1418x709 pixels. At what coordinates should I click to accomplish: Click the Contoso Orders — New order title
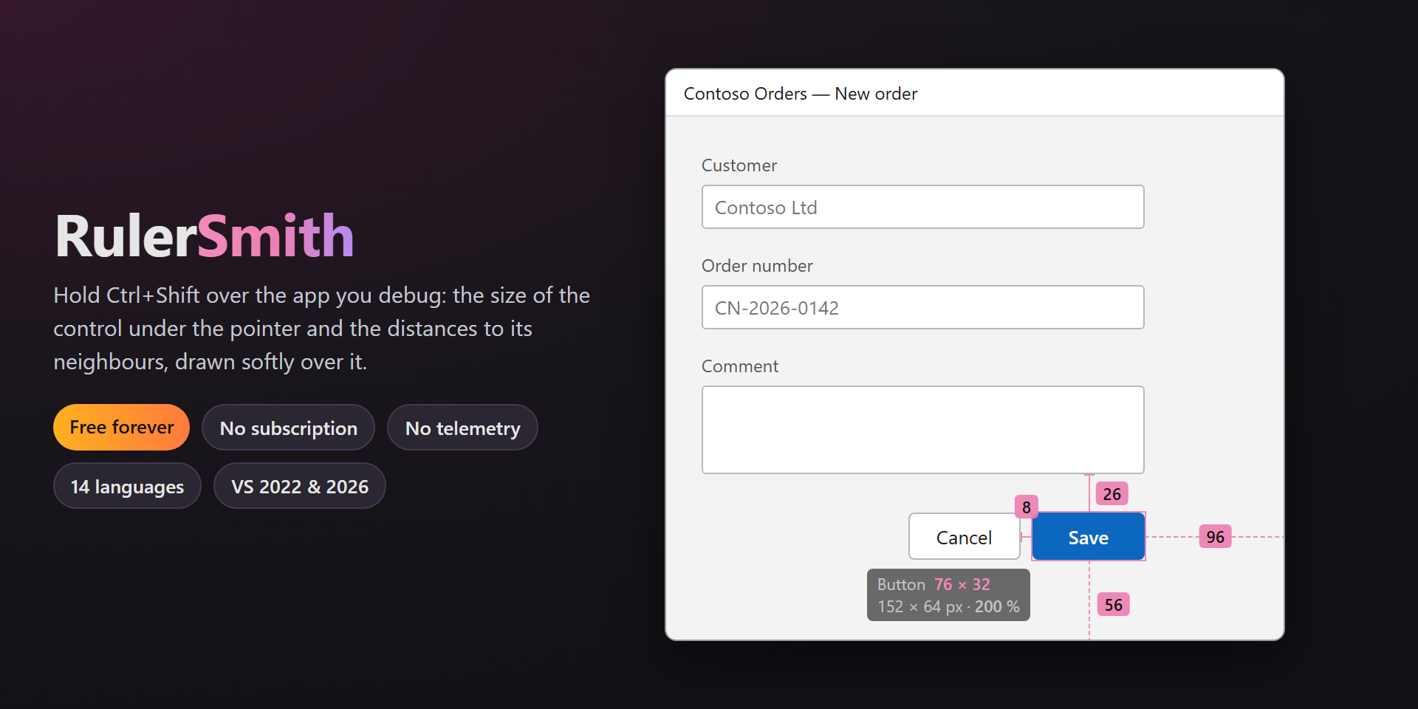pos(801,94)
